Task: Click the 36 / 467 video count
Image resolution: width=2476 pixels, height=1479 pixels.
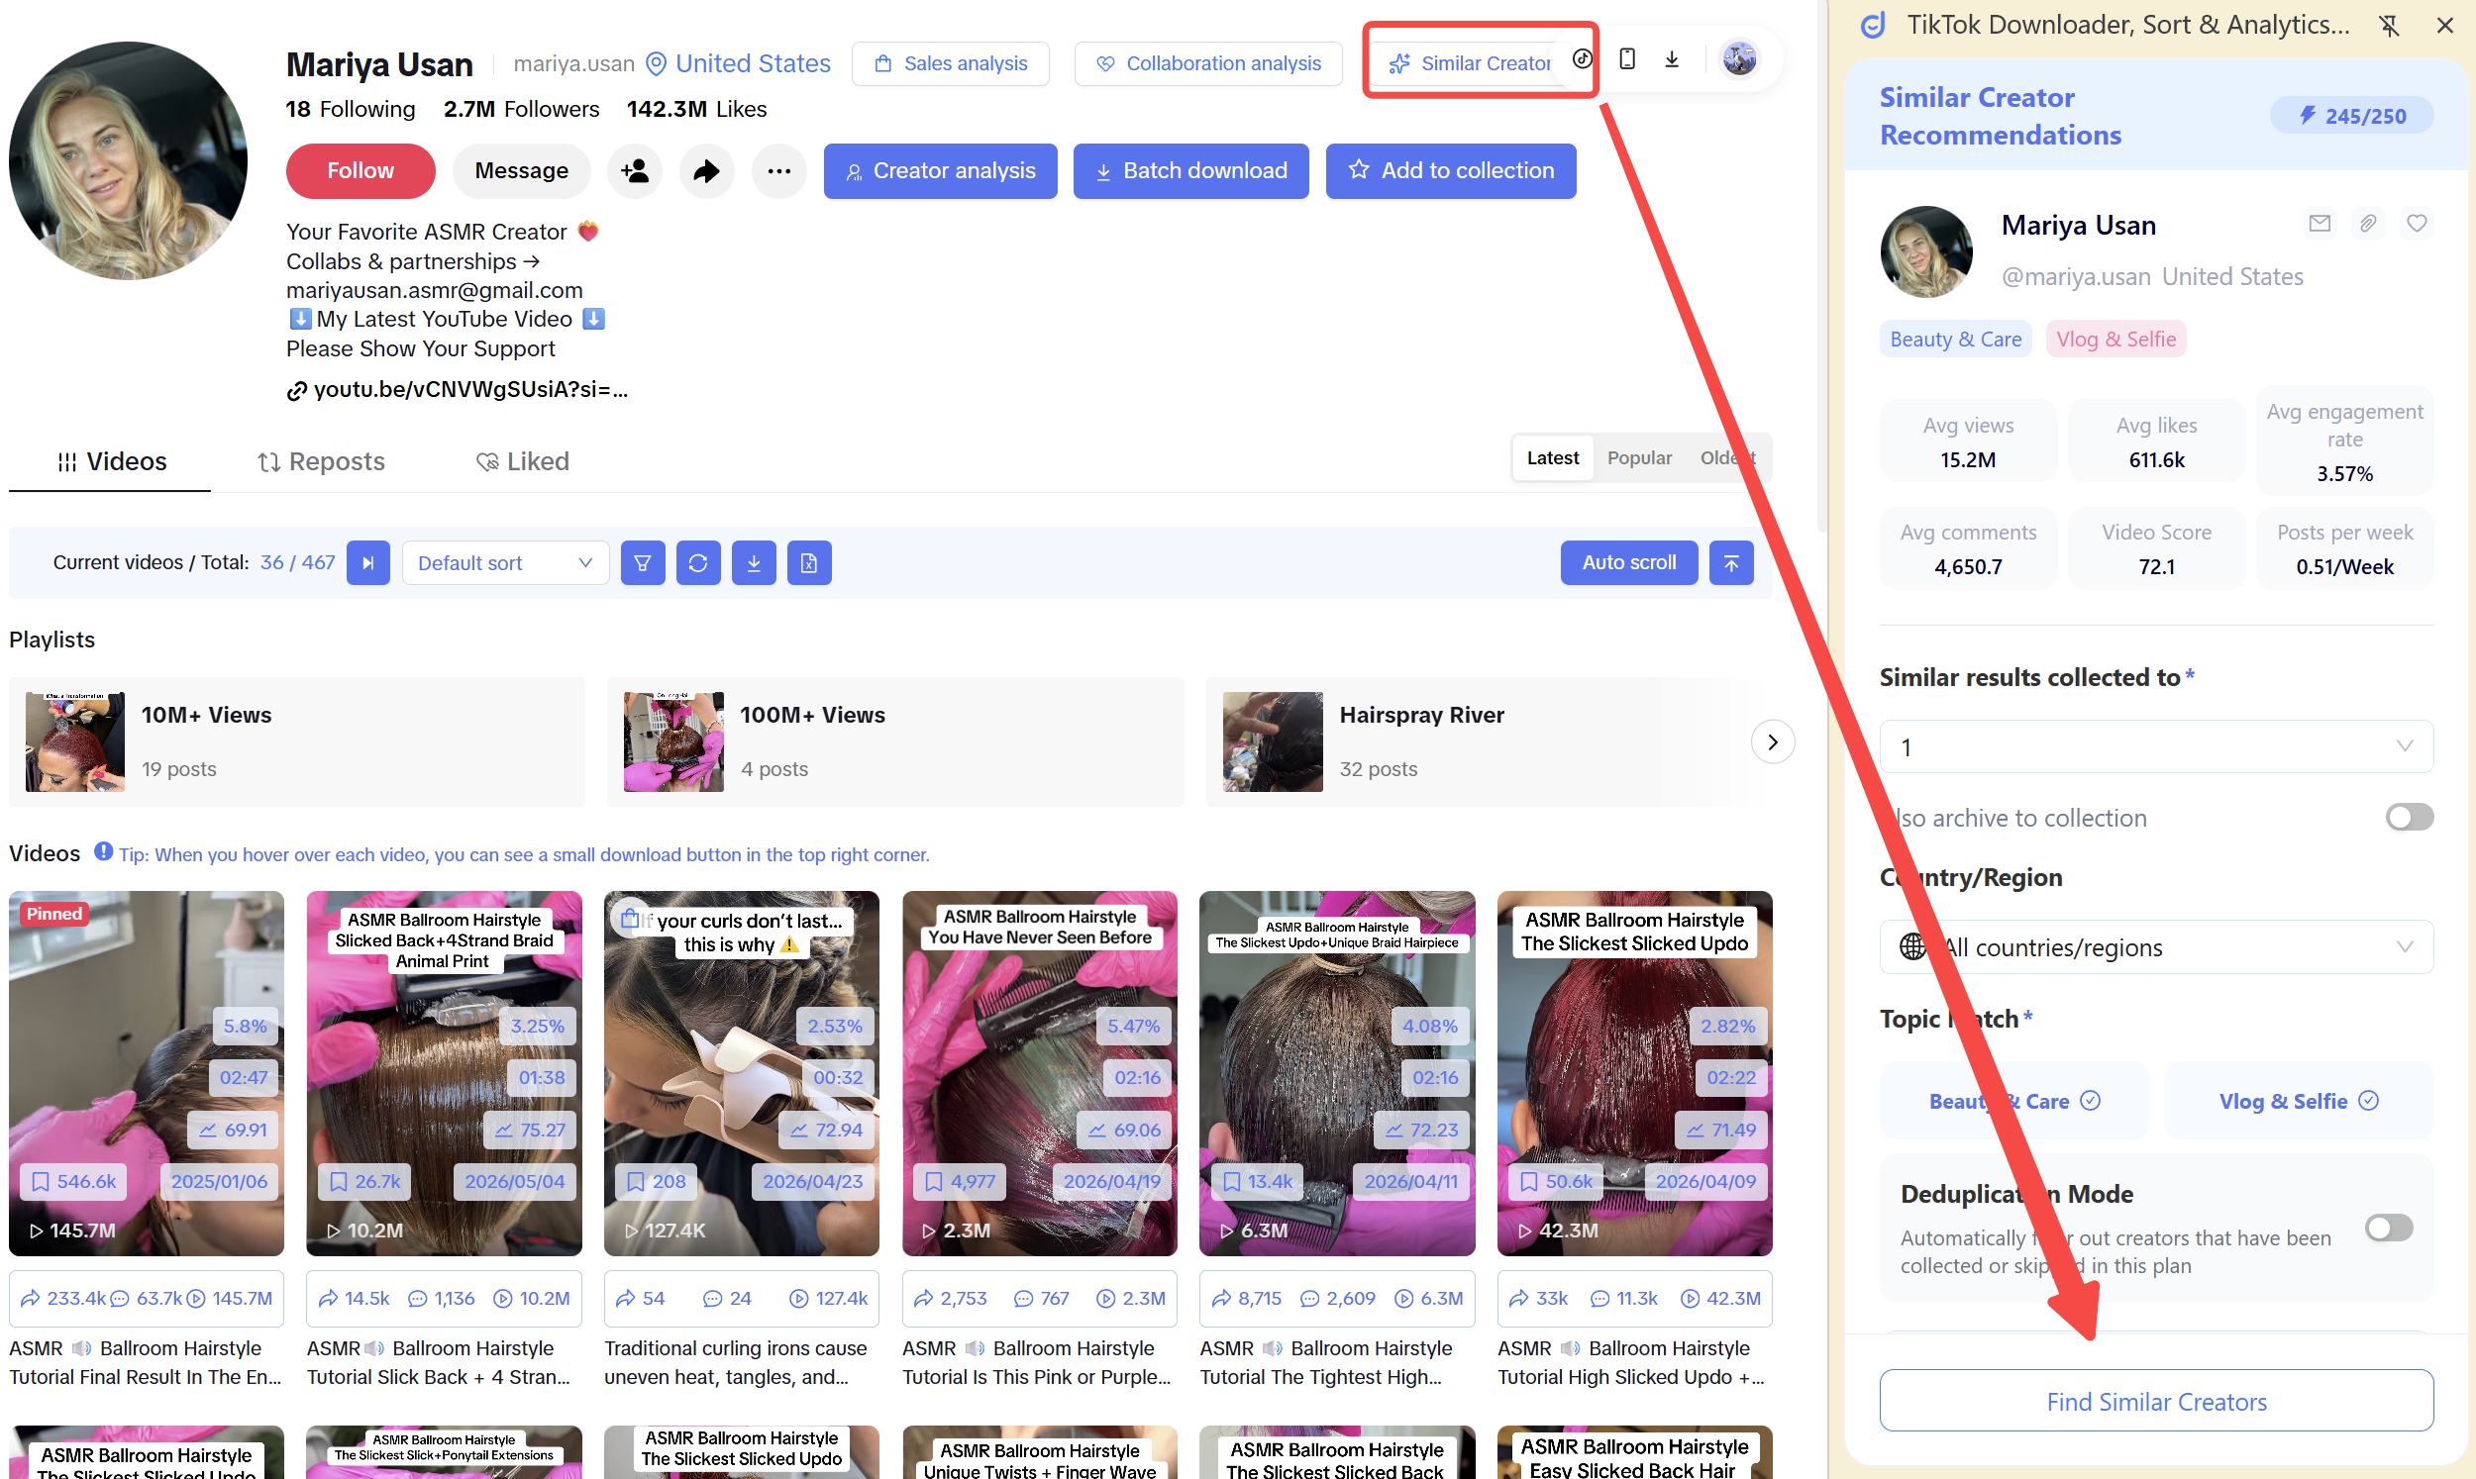Action: click(x=297, y=563)
